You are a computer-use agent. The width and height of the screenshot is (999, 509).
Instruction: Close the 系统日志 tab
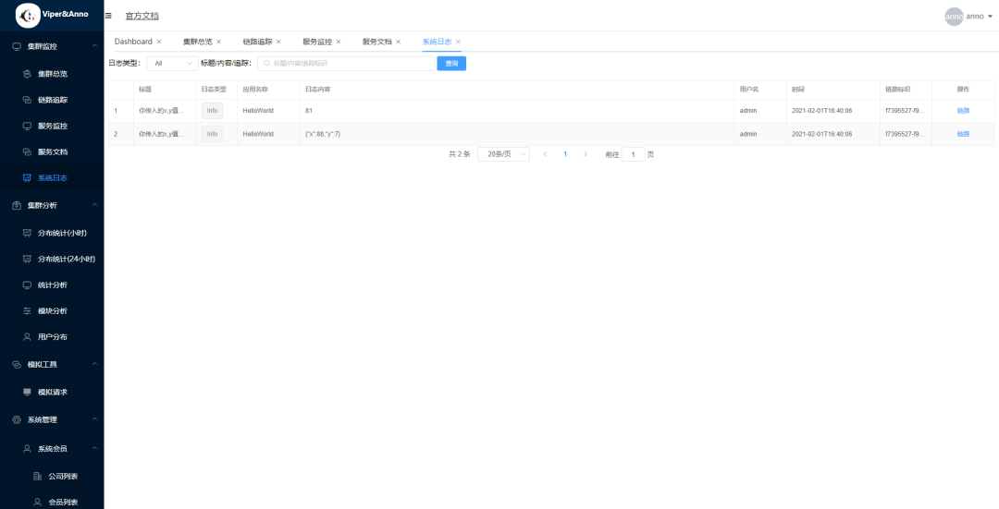458,42
